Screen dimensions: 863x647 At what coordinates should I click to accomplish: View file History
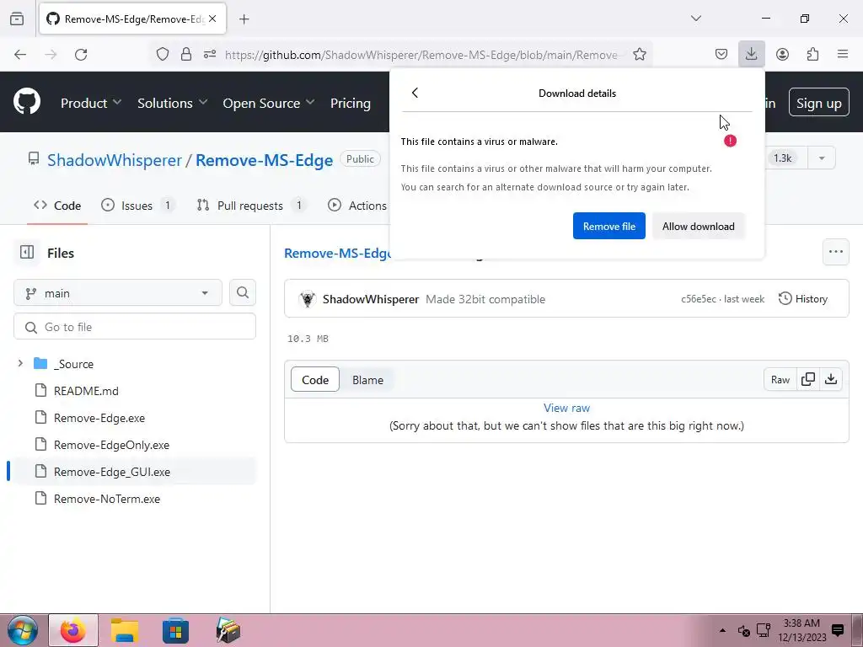point(803,299)
